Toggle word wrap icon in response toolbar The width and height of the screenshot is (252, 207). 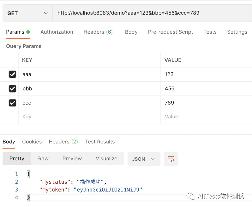pyautogui.click(x=171, y=159)
